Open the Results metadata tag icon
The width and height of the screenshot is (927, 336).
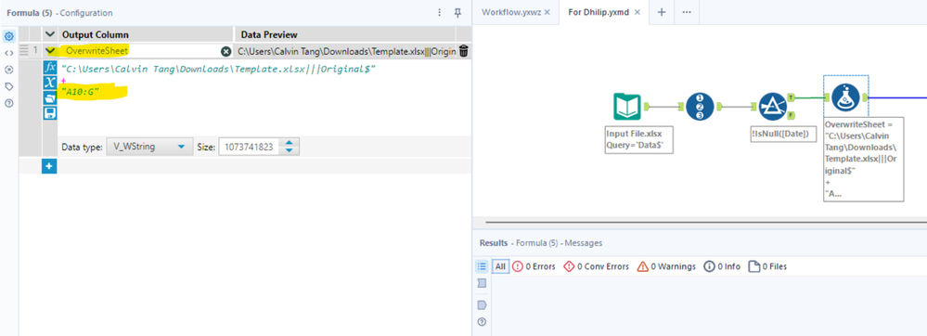pos(482,305)
